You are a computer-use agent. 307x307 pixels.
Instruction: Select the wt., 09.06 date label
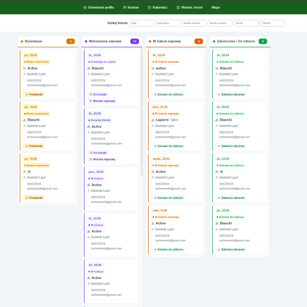point(95,265)
